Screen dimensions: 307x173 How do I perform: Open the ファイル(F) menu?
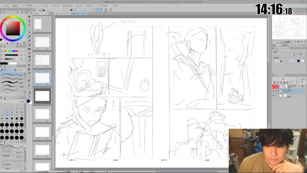click(5, 6)
